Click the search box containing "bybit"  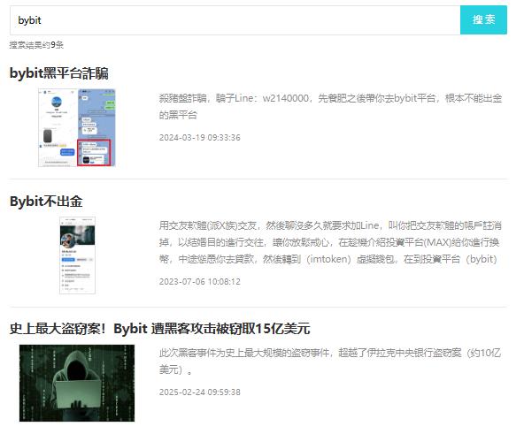pos(235,20)
